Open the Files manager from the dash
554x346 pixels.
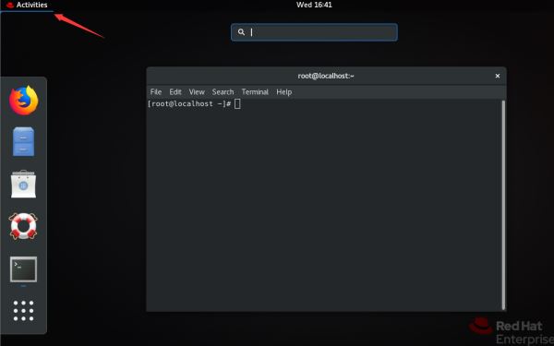[x=24, y=141]
